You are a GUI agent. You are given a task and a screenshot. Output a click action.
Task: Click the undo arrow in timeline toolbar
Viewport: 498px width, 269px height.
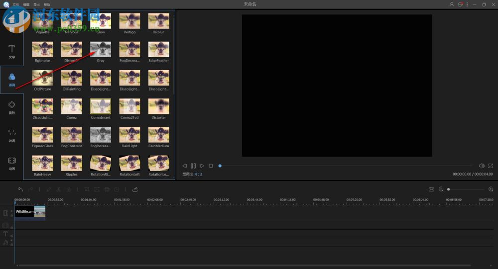tap(20, 189)
